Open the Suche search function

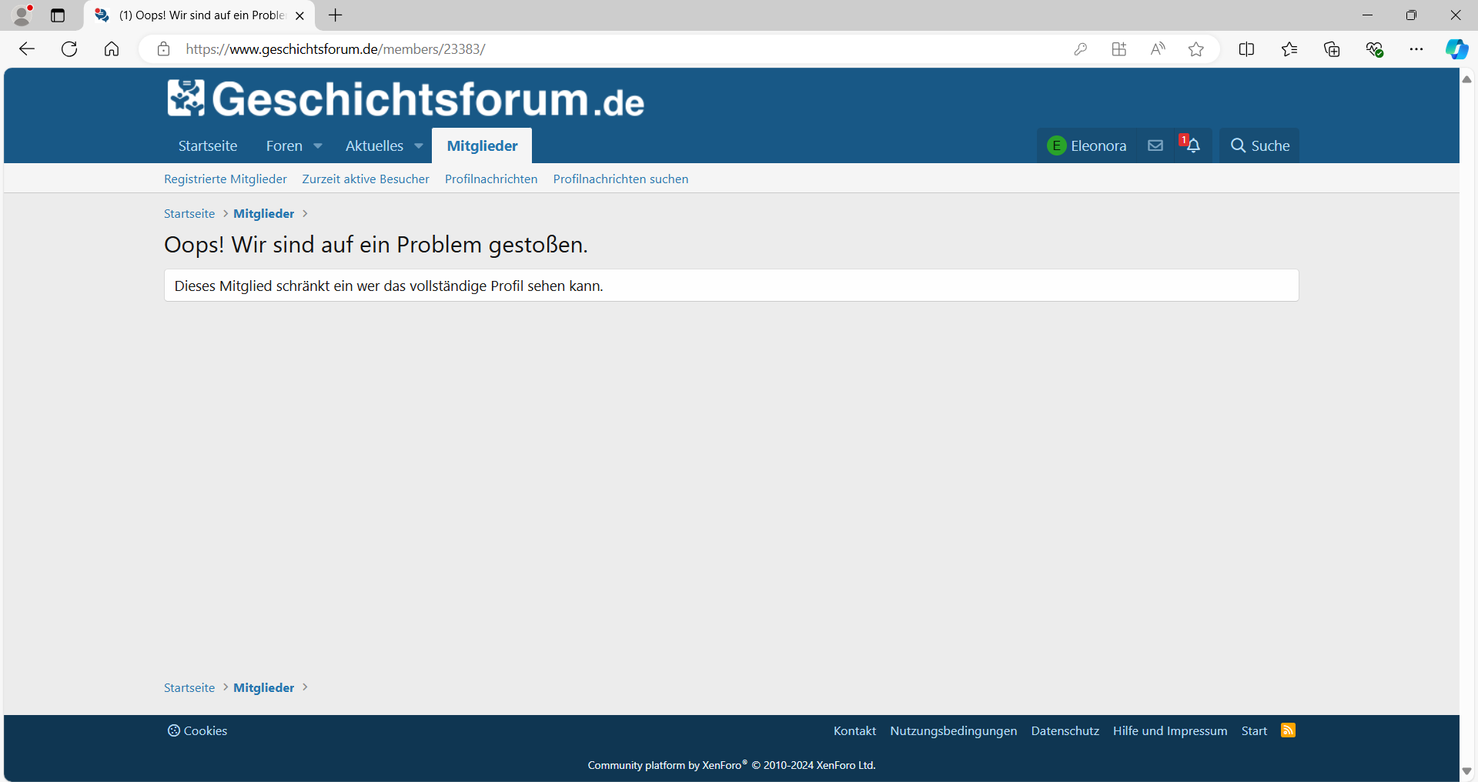click(1259, 145)
